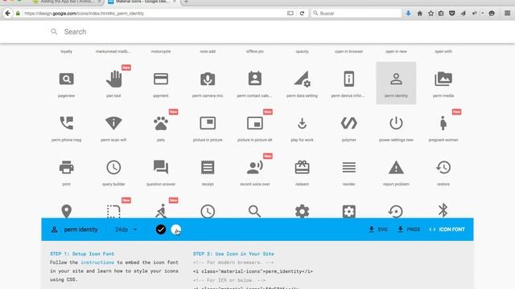Select the perm contact calendar icon
Screen dimensions: 515x289
pos(255,79)
